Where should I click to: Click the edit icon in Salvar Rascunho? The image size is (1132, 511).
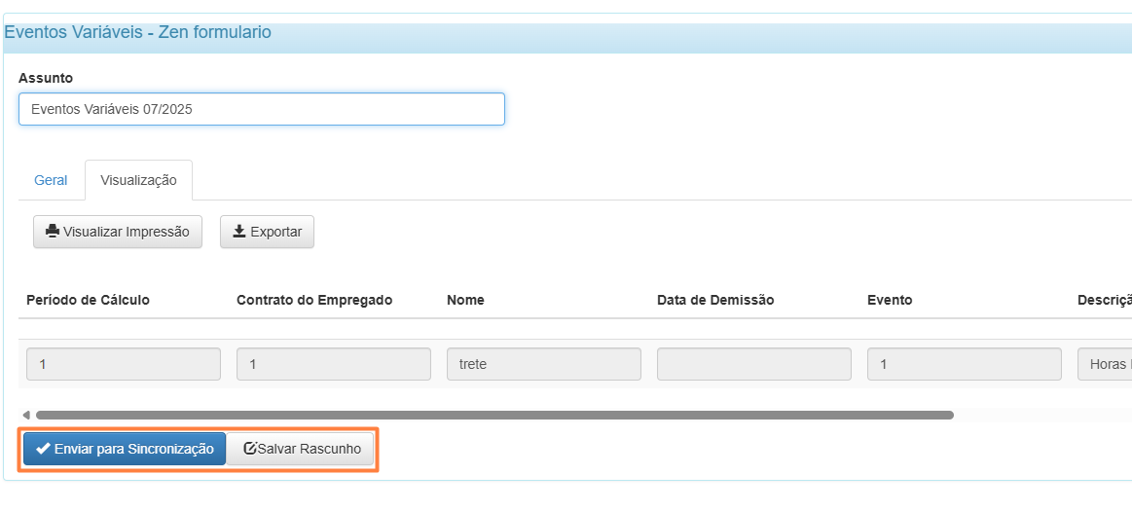pyautogui.click(x=250, y=449)
